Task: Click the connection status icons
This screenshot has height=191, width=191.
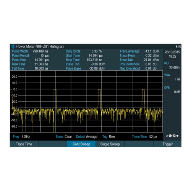Action: tap(172, 136)
